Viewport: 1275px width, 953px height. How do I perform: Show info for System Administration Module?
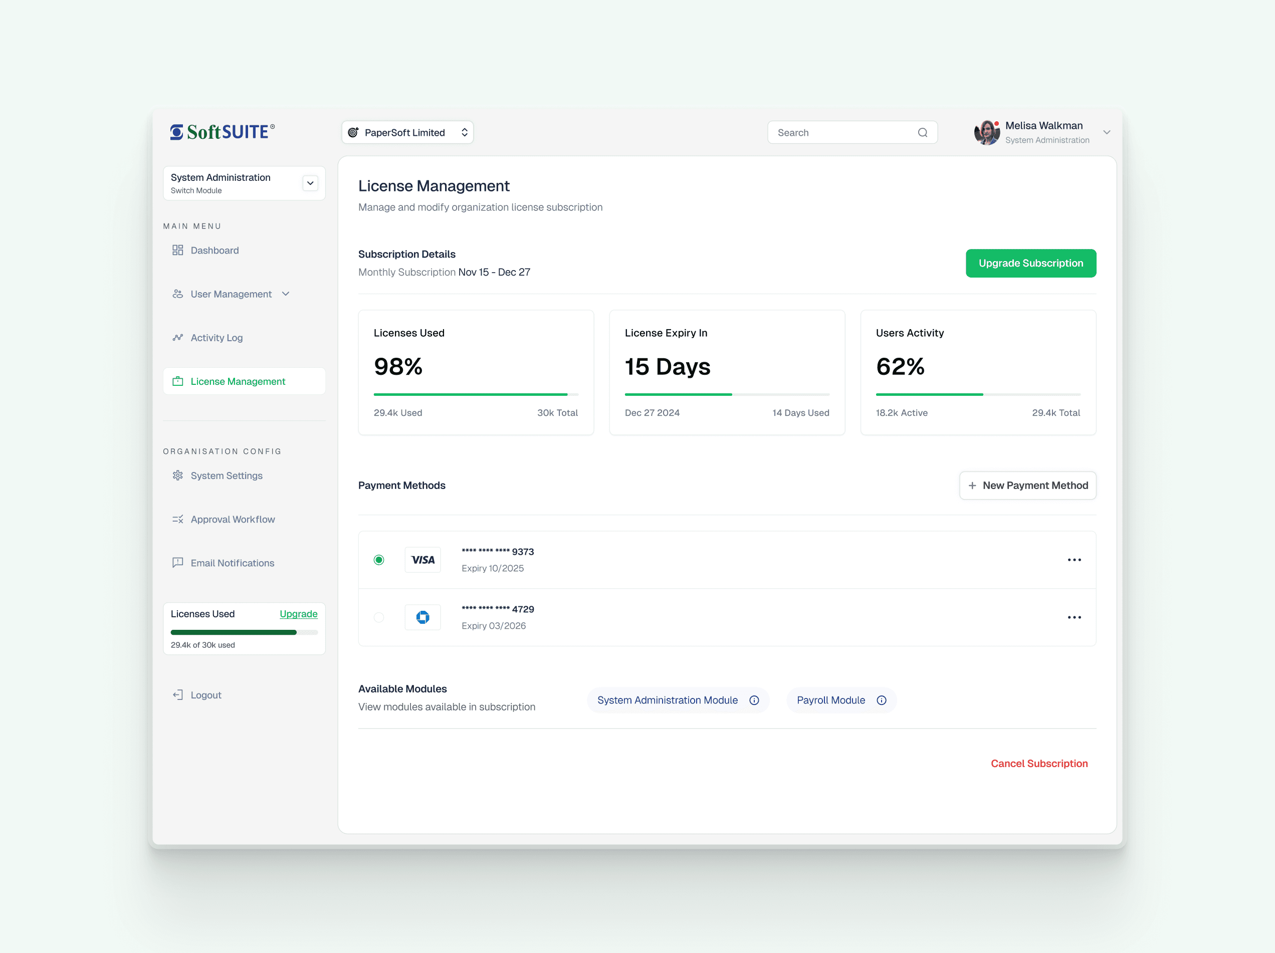(x=754, y=700)
